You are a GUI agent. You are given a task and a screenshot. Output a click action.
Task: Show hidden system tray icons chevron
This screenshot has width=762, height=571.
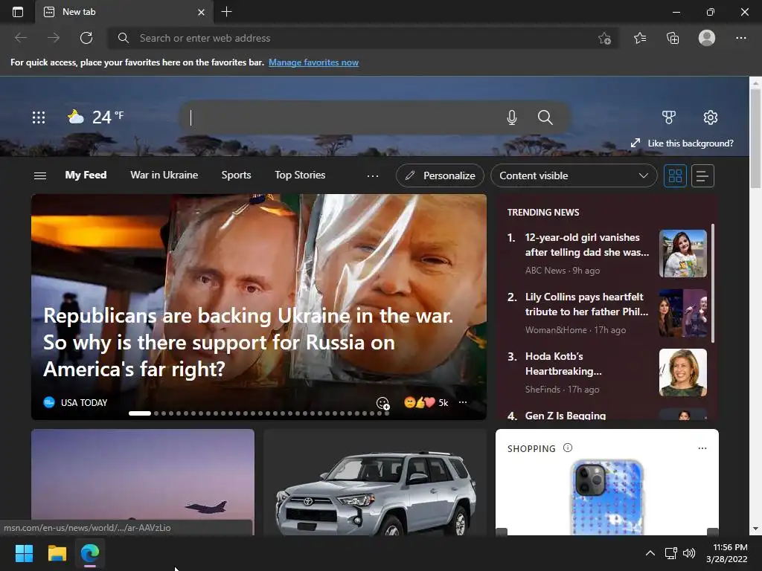click(x=650, y=553)
